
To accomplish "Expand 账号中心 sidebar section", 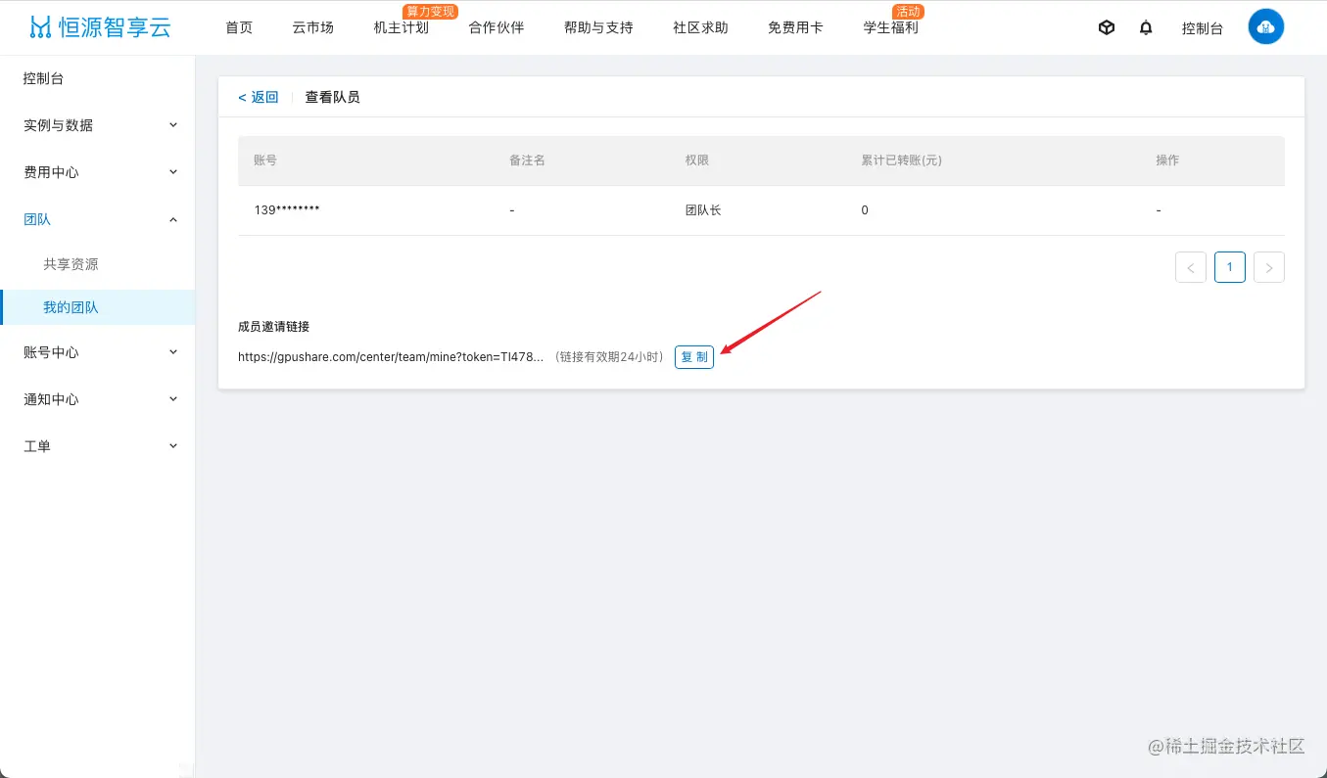I will [97, 352].
